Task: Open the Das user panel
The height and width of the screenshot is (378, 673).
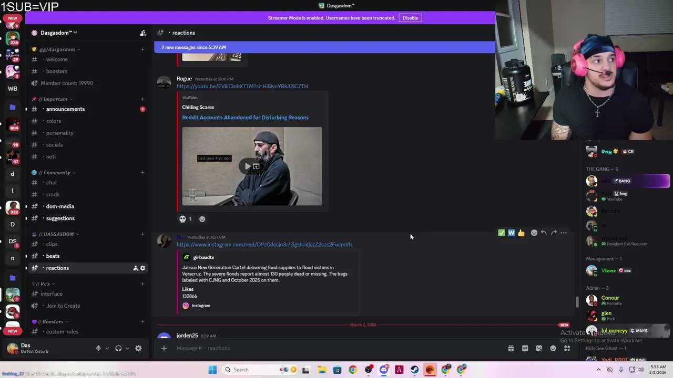Action: (48, 348)
